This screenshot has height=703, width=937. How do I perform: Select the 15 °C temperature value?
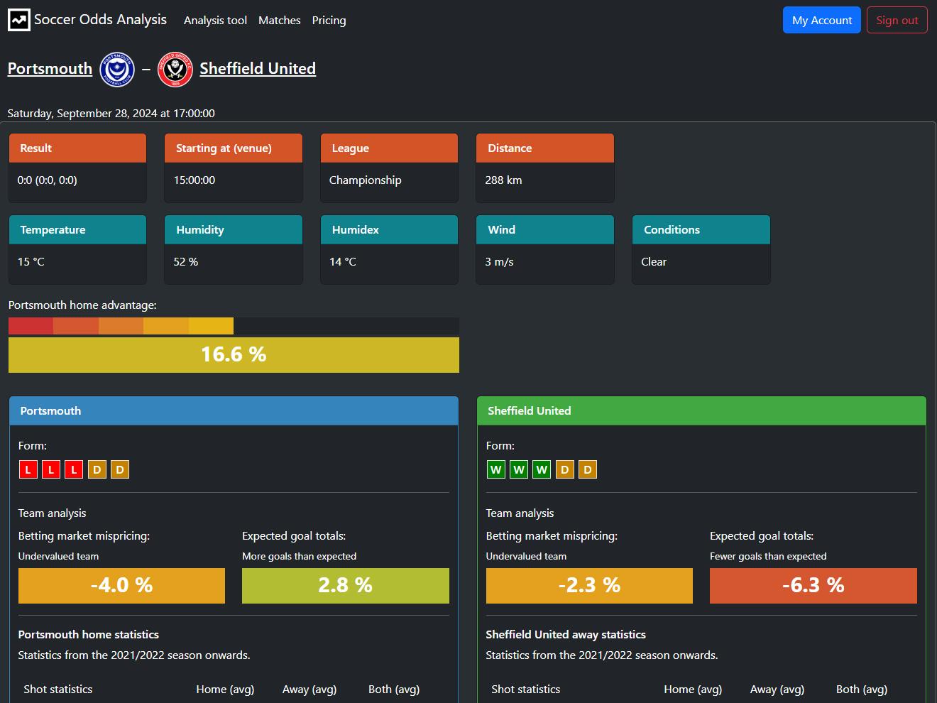[31, 262]
